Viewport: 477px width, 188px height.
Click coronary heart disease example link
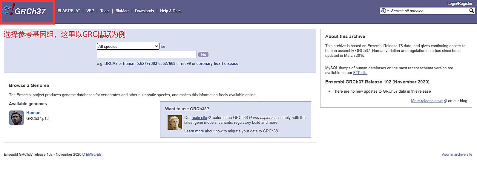point(217,63)
